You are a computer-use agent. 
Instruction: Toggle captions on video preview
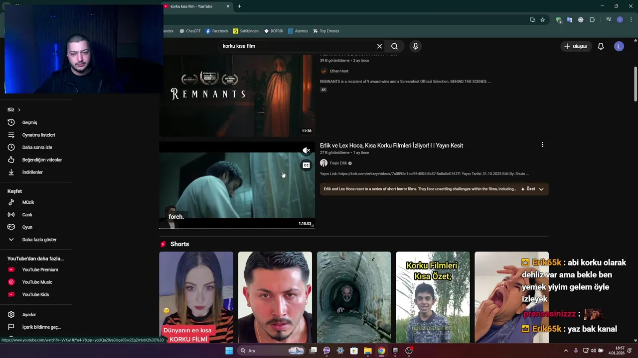point(306,165)
